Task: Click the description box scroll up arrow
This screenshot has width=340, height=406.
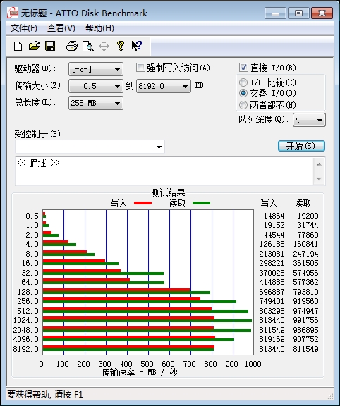Action: click(x=319, y=164)
